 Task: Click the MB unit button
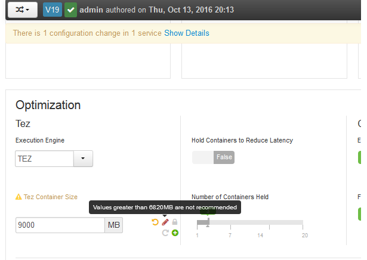tap(114, 225)
